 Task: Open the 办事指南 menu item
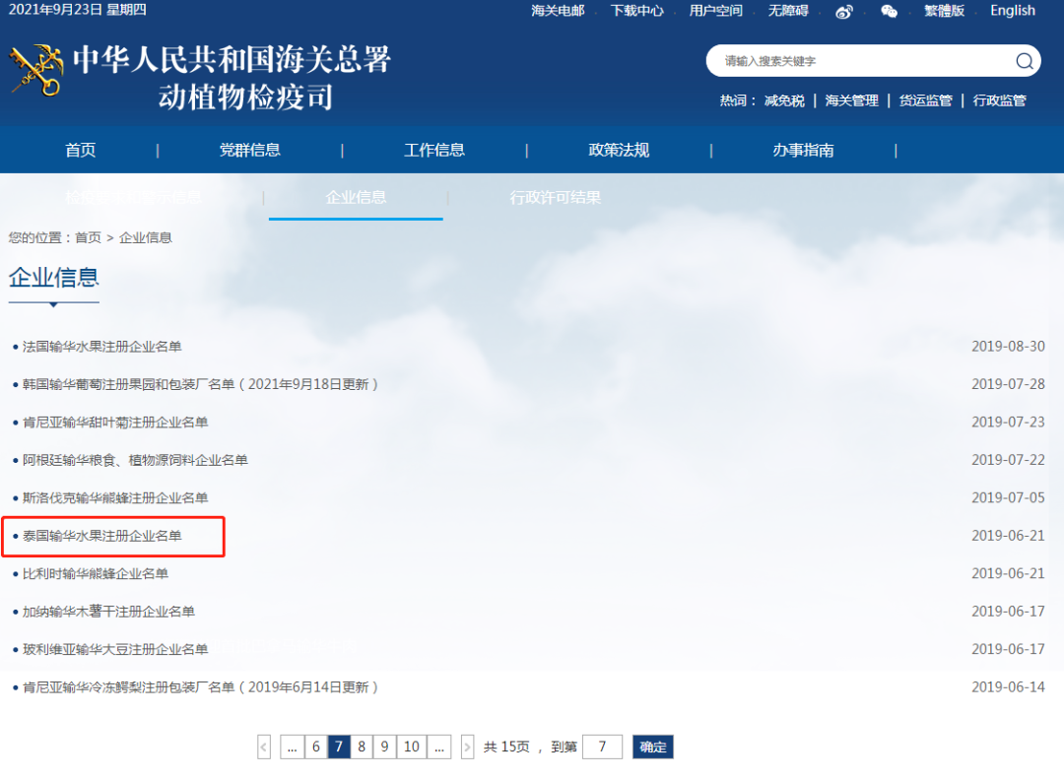pos(803,149)
